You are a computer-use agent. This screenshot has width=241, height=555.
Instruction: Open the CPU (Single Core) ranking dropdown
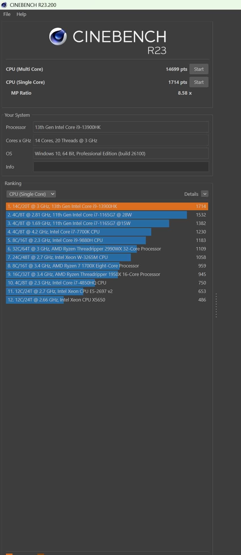[x=31, y=194]
